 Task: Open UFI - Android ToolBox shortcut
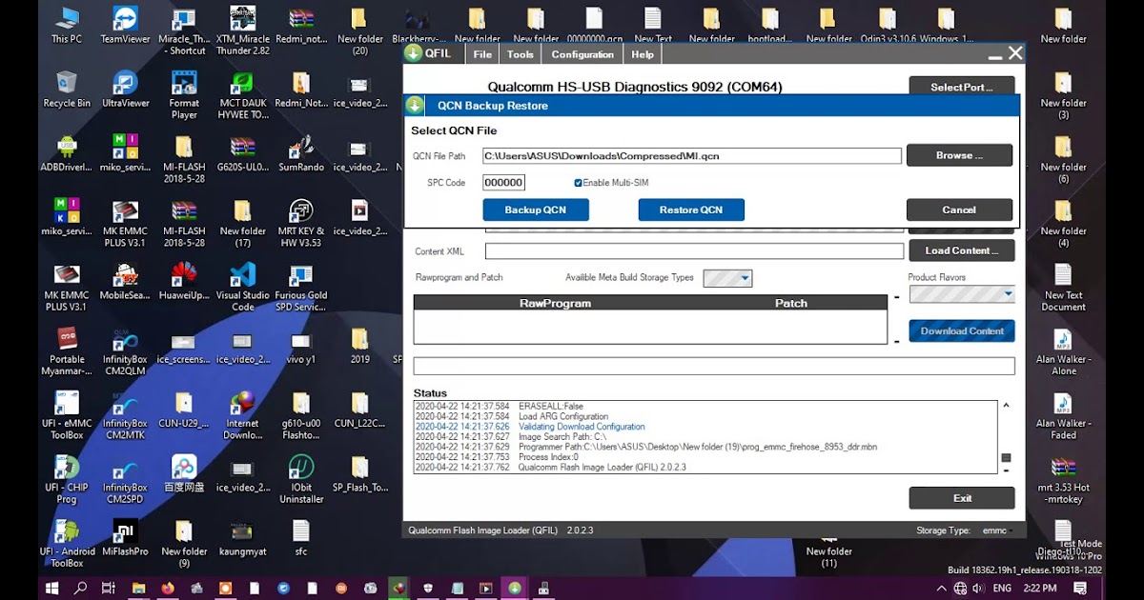point(67,543)
